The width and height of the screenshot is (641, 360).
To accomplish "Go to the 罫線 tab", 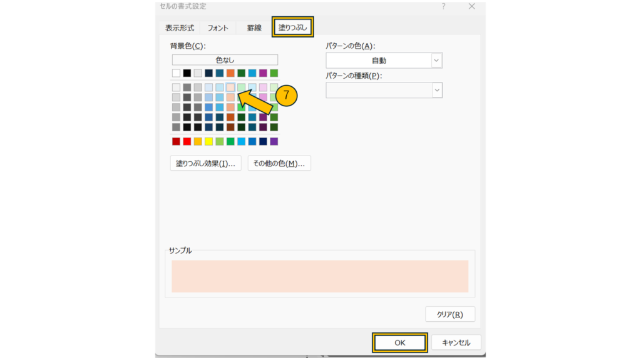I will (254, 28).
